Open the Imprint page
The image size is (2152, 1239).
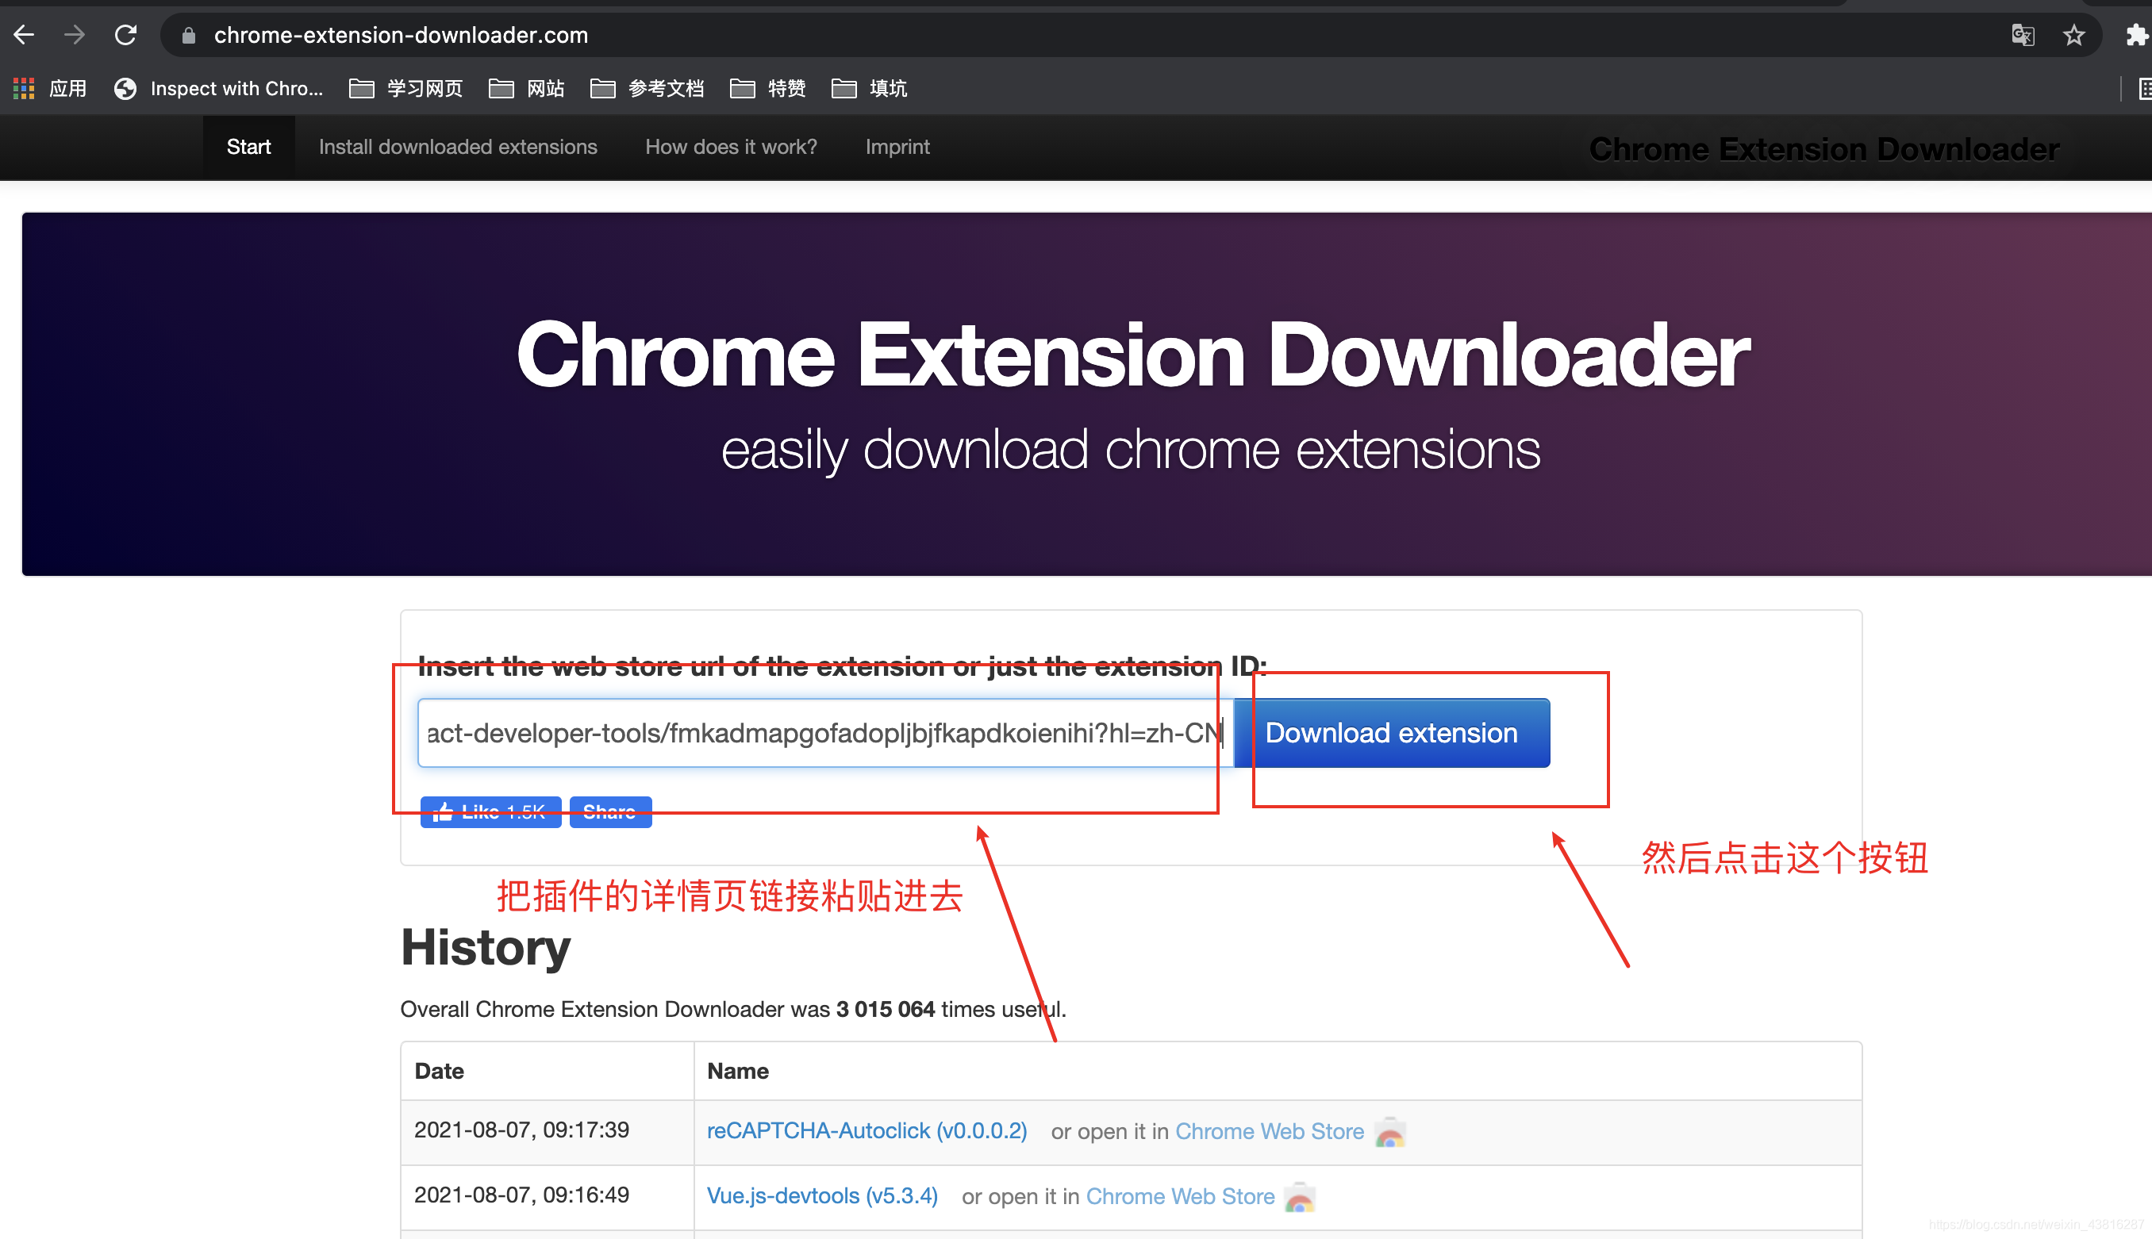click(897, 148)
